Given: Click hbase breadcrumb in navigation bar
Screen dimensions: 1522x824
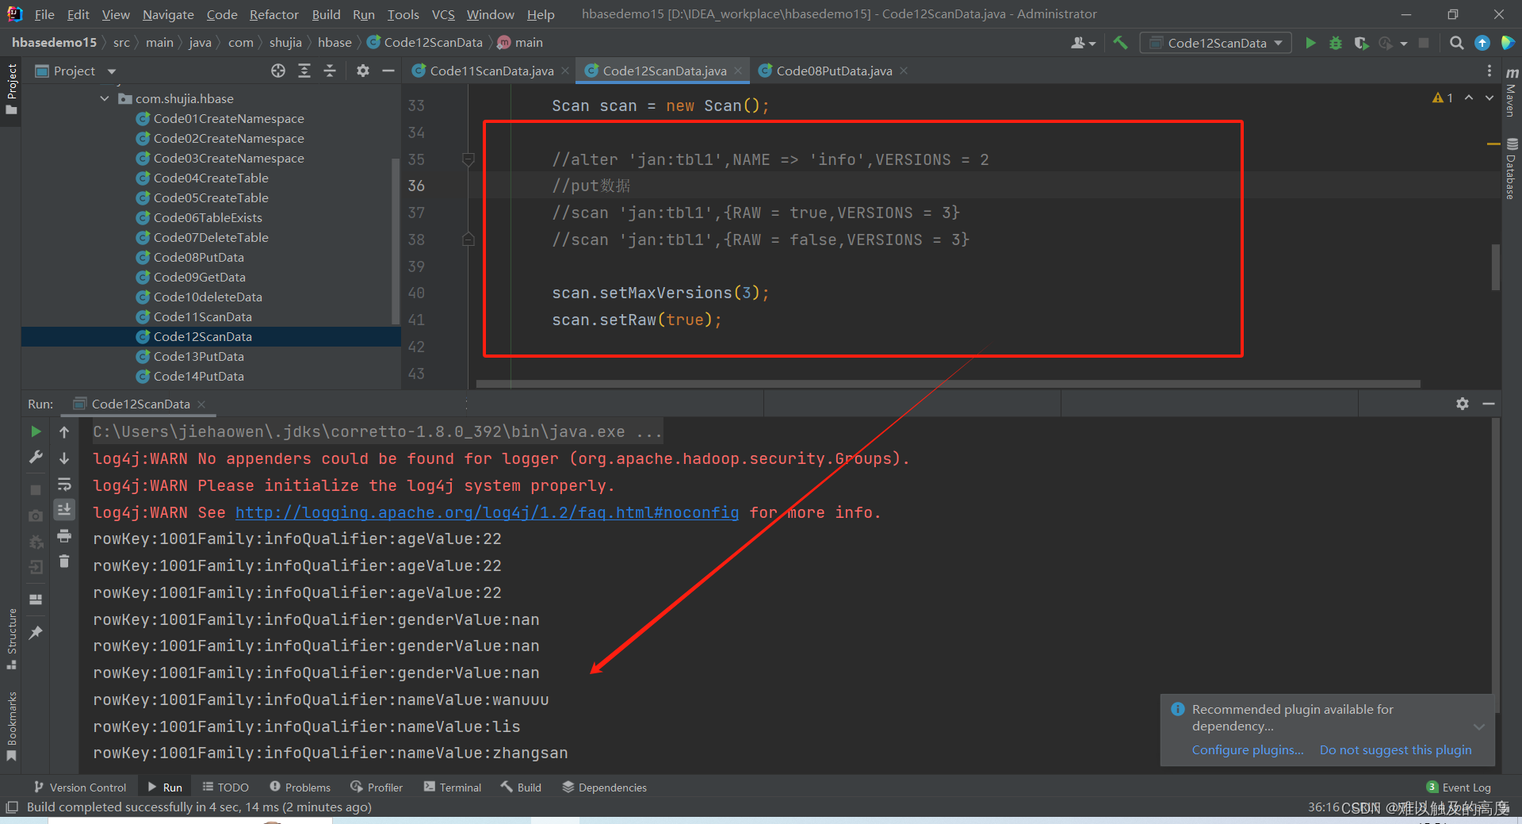Looking at the screenshot, I should 335,42.
